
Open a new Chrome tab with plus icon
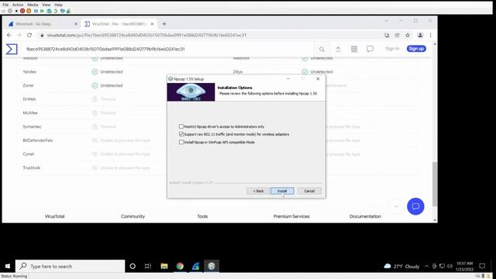point(164,24)
